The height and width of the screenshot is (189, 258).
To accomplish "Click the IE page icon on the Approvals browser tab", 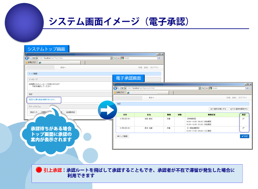I will [x=128, y=93].
